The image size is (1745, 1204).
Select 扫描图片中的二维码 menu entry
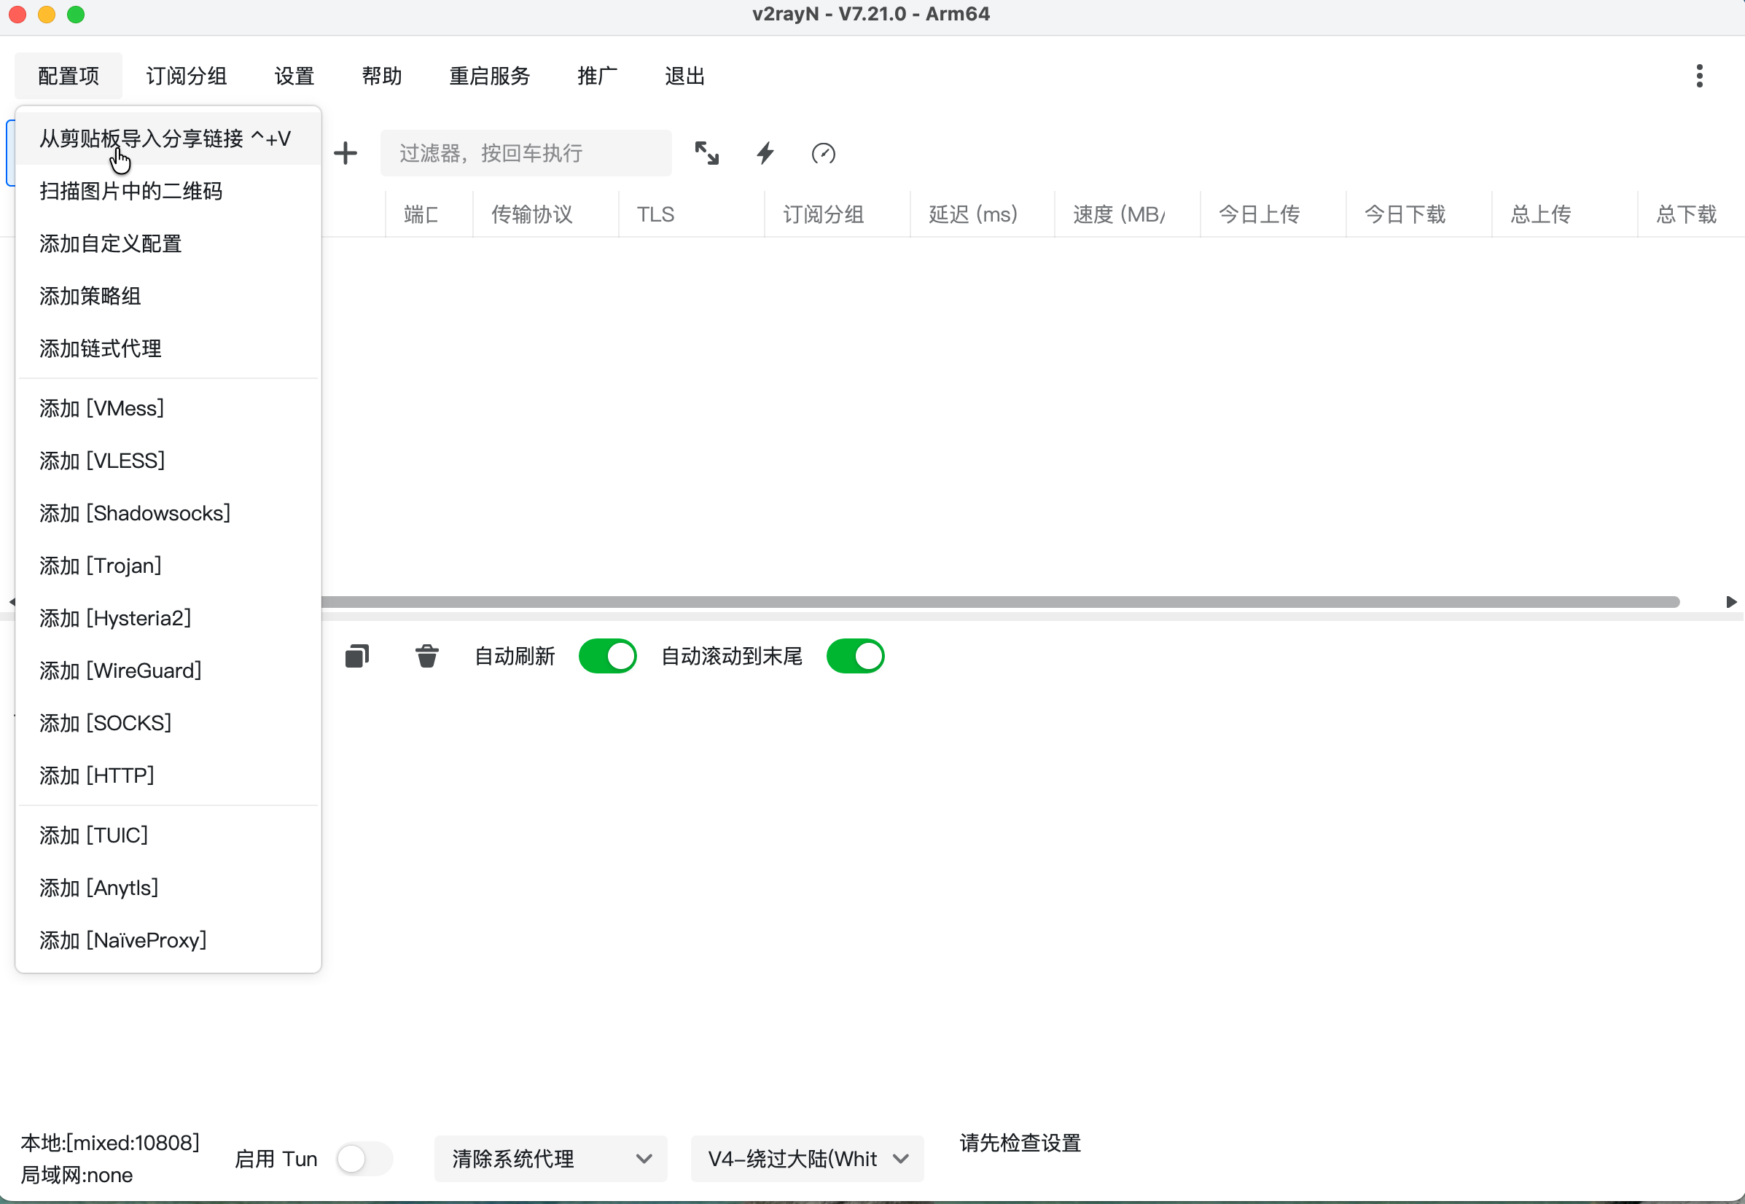[168, 191]
